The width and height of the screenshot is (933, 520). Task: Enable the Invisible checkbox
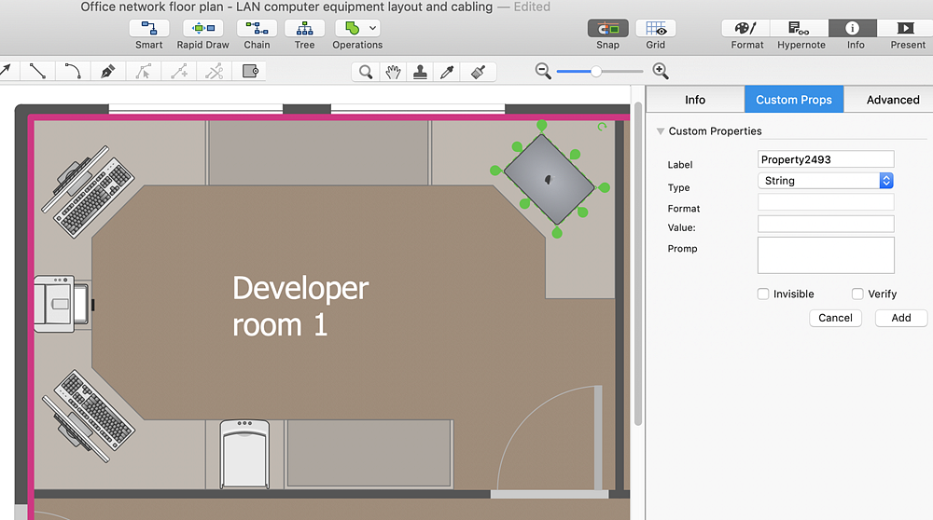pos(763,294)
